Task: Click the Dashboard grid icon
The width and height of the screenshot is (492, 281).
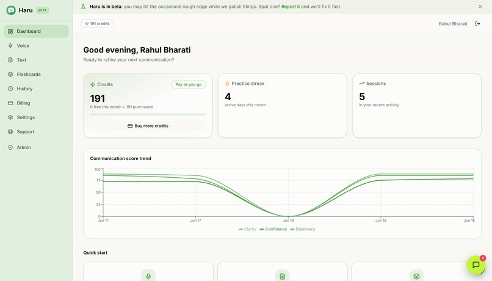Action: [10, 31]
